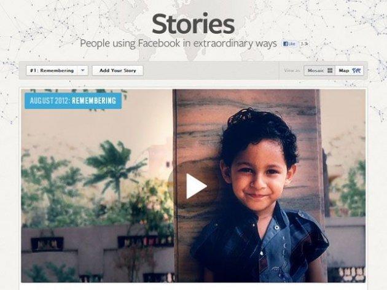Click the 'Mosaic' label text

316,71
